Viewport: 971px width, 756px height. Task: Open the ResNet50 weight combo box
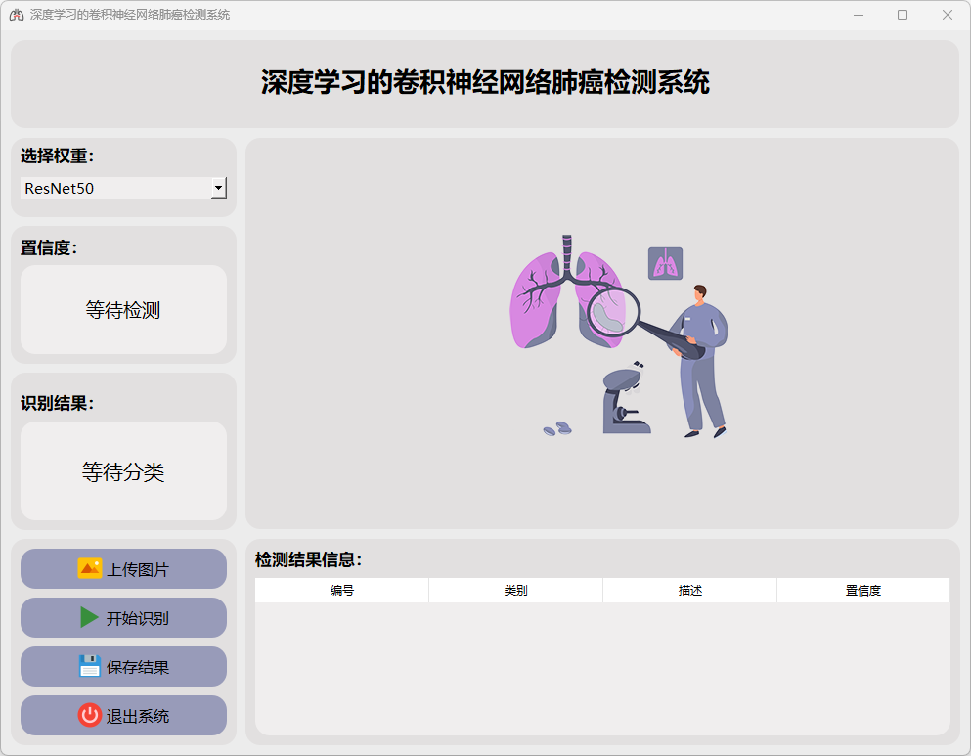pos(115,188)
